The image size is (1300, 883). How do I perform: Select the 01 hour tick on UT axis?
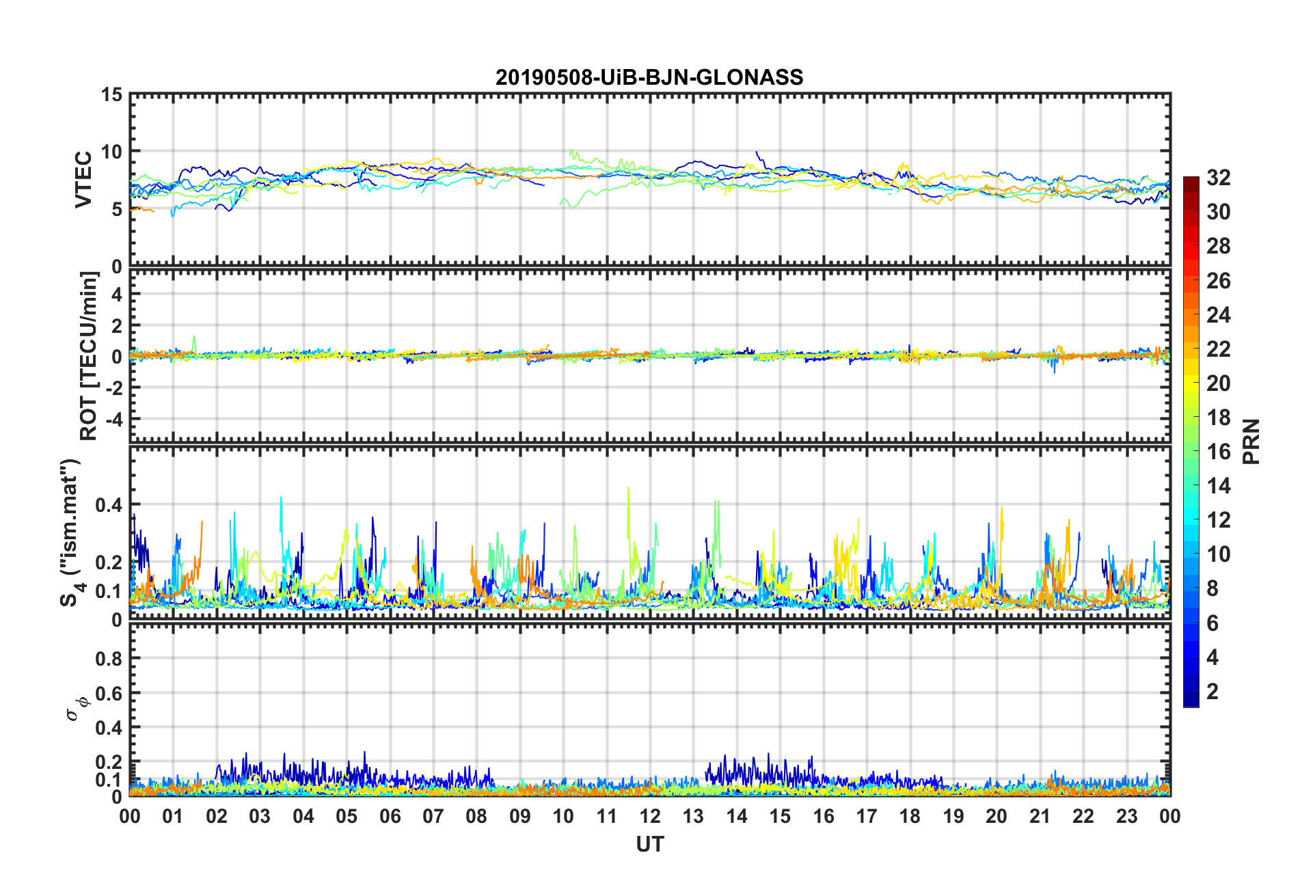tap(173, 816)
